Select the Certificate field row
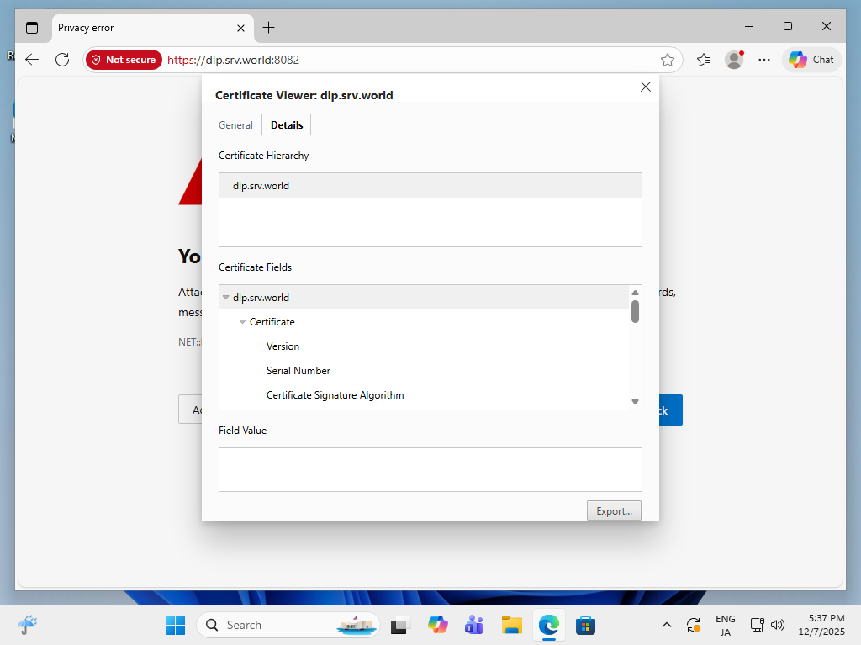 pos(424,322)
